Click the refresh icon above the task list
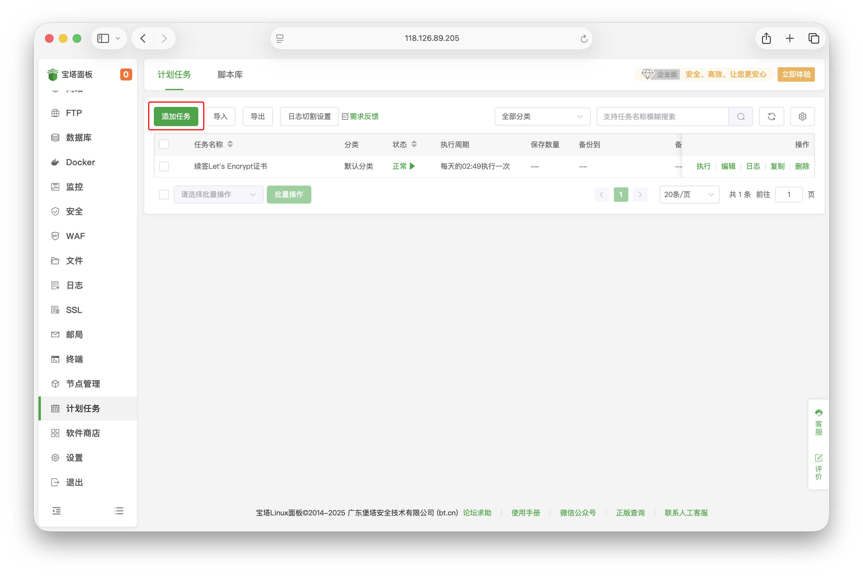This screenshot has width=863, height=576. point(772,117)
